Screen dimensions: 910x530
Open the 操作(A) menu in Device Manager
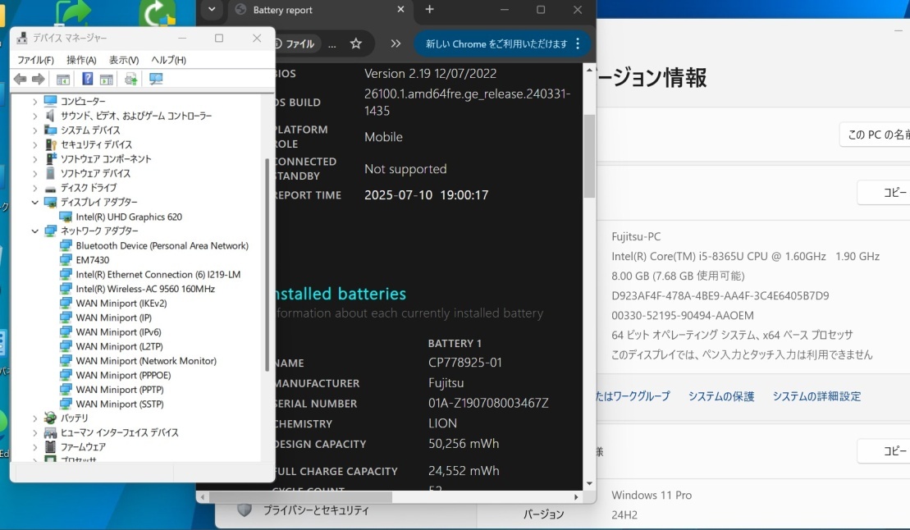81,60
